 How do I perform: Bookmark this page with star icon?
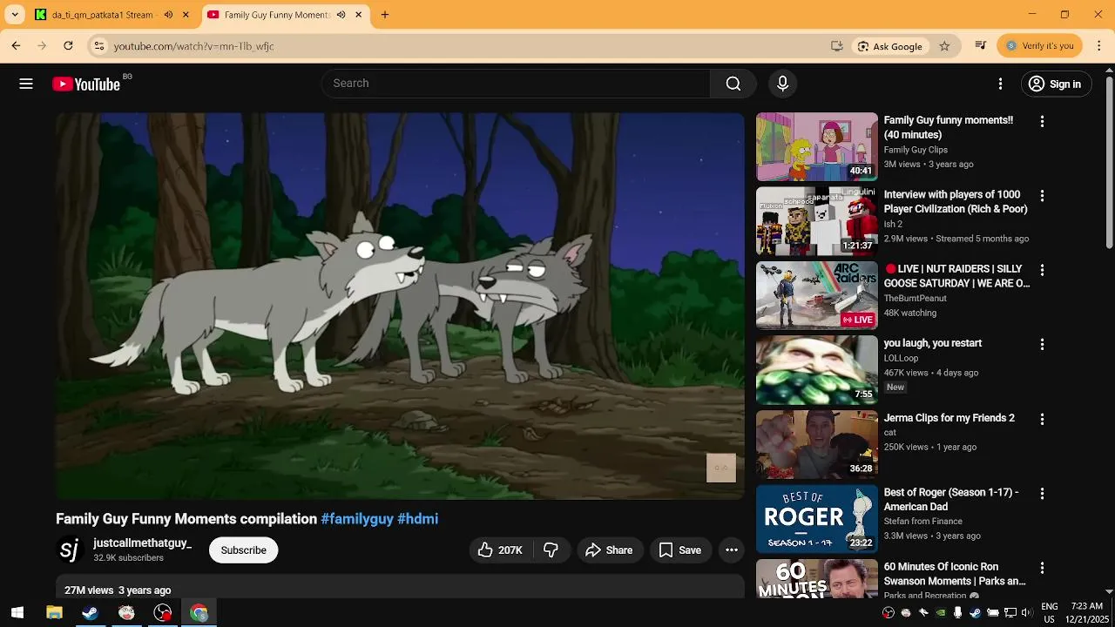pyautogui.click(x=944, y=46)
